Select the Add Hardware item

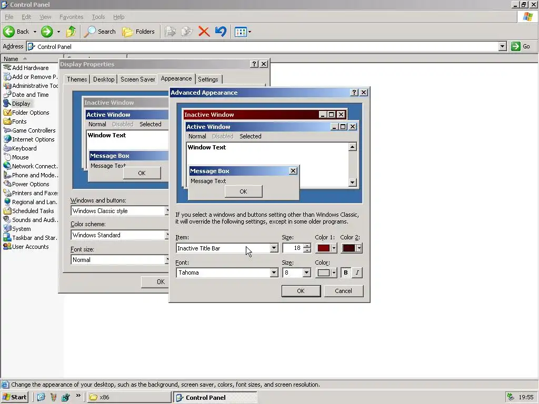point(26,68)
